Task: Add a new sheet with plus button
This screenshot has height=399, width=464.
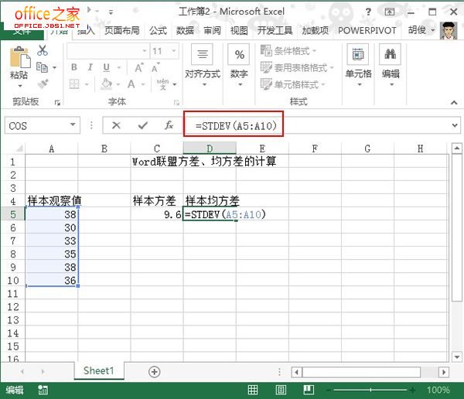Action: point(154,372)
